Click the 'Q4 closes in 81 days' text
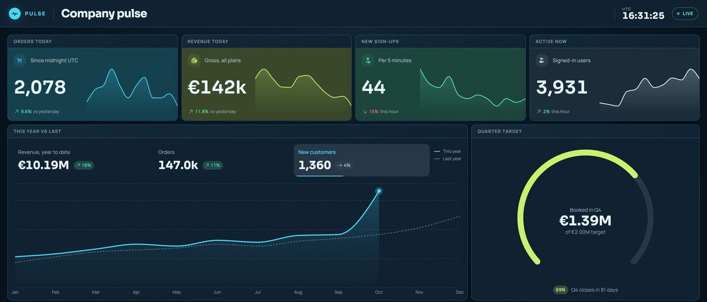This screenshot has height=302, width=707. click(x=594, y=290)
